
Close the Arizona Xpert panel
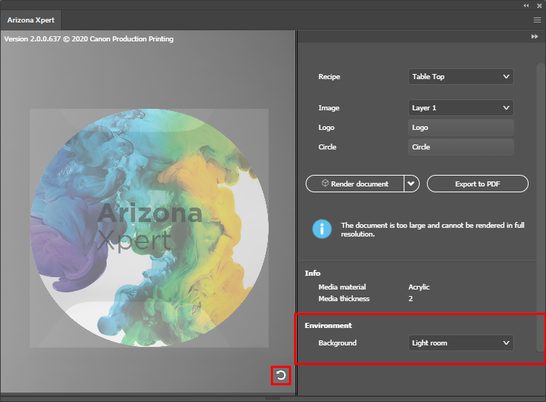(x=539, y=6)
